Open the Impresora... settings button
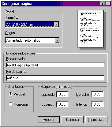 [96, 120]
